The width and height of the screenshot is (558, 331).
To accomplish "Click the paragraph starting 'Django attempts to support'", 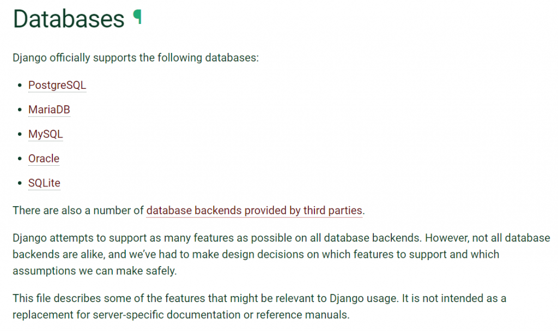I will click(281, 254).
